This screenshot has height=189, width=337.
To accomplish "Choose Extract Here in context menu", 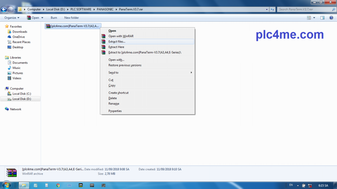I will pyautogui.click(x=116, y=47).
